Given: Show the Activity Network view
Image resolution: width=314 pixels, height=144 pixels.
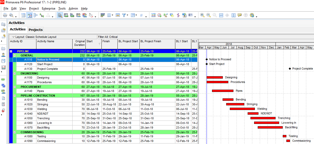Looking at the screenshot, I should pos(36,15).
